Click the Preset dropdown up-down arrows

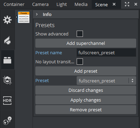coord(132,81)
